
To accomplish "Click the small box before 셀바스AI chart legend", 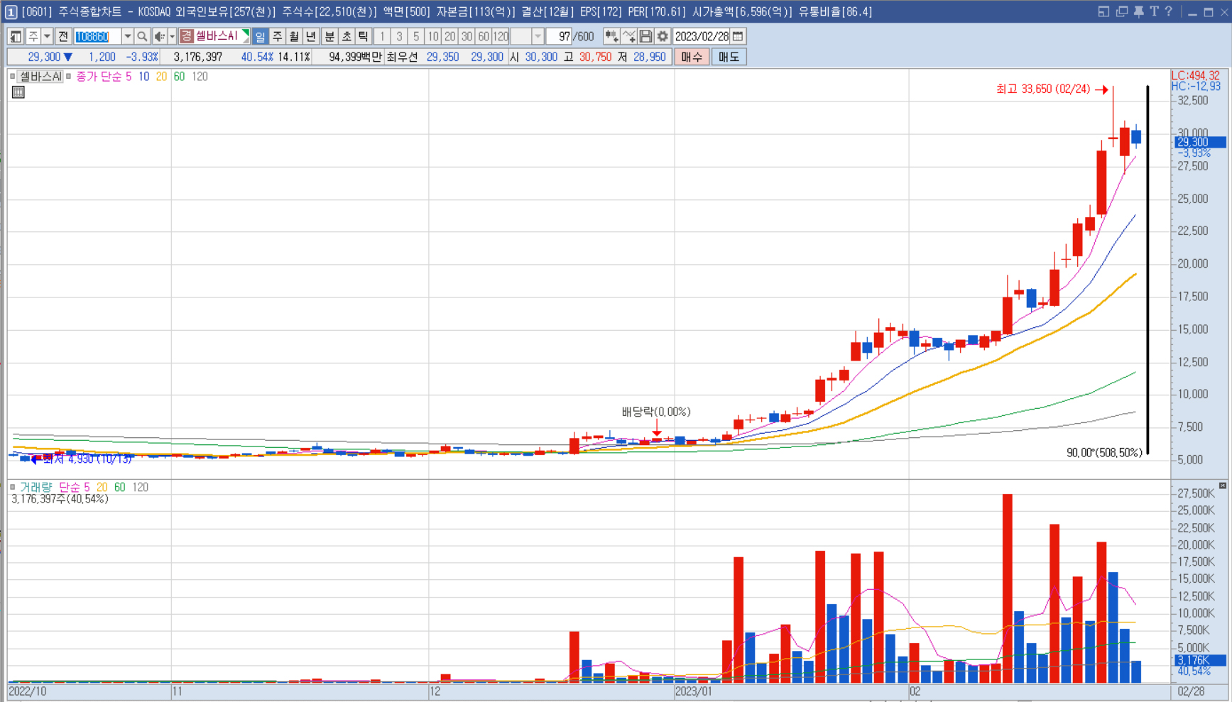I will [13, 76].
